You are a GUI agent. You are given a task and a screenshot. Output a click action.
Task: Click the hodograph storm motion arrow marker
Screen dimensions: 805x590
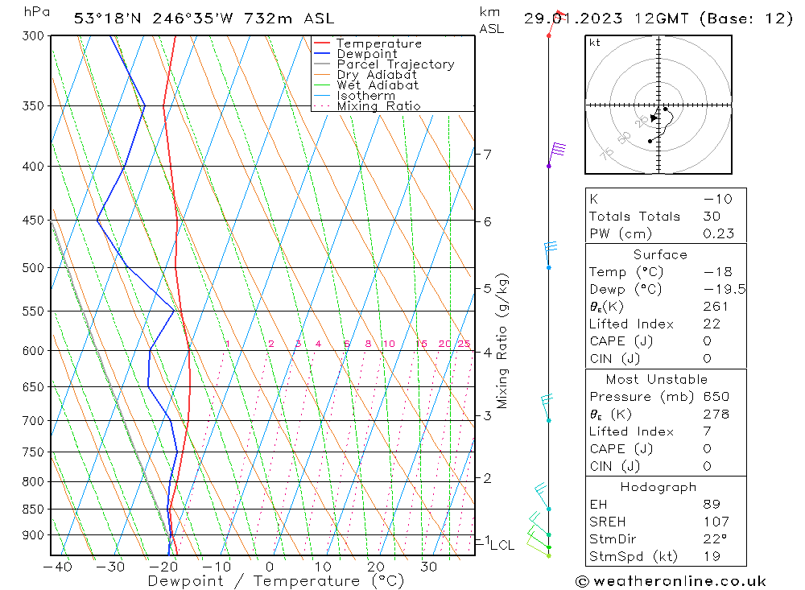coord(654,118)
